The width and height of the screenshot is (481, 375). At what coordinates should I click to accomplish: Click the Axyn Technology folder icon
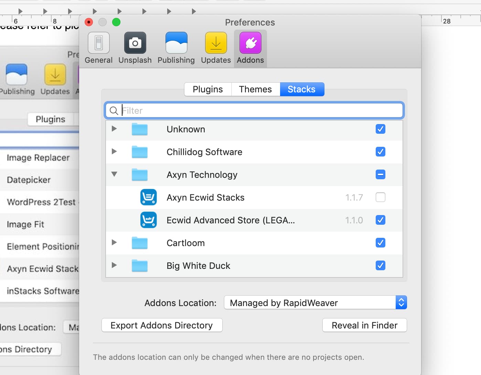click(140, 175)
